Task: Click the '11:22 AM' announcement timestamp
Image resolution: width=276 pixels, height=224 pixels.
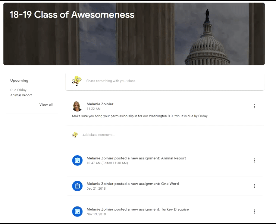Action: [94, 109]
